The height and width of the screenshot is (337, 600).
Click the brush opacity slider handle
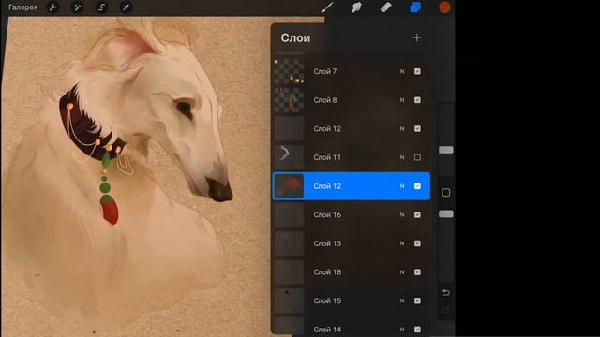coord(446,214)
